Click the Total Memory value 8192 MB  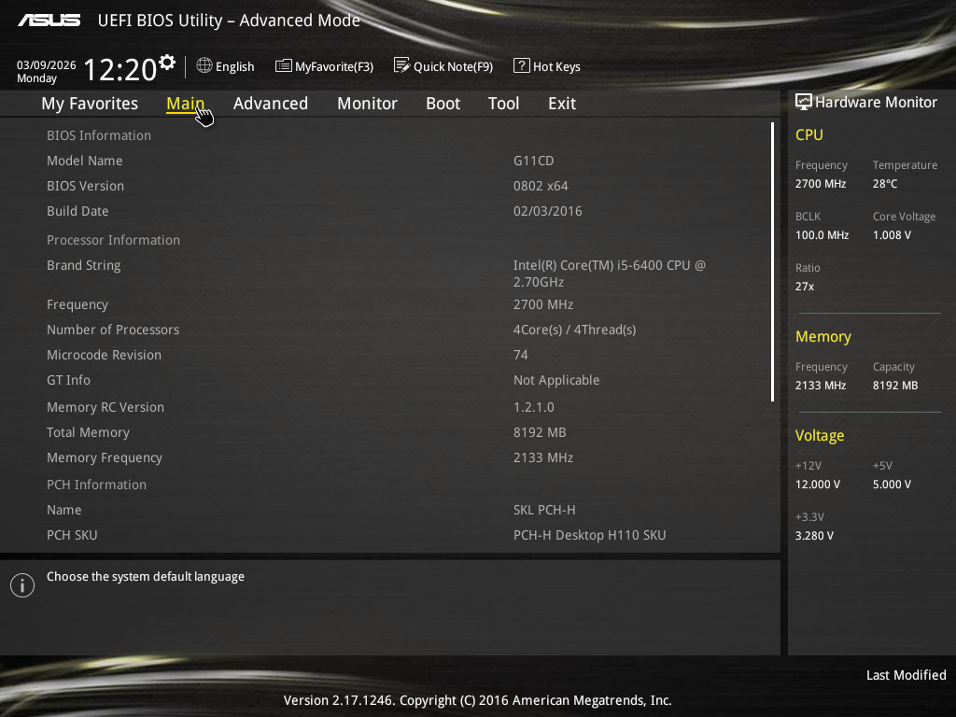[540, 432]
